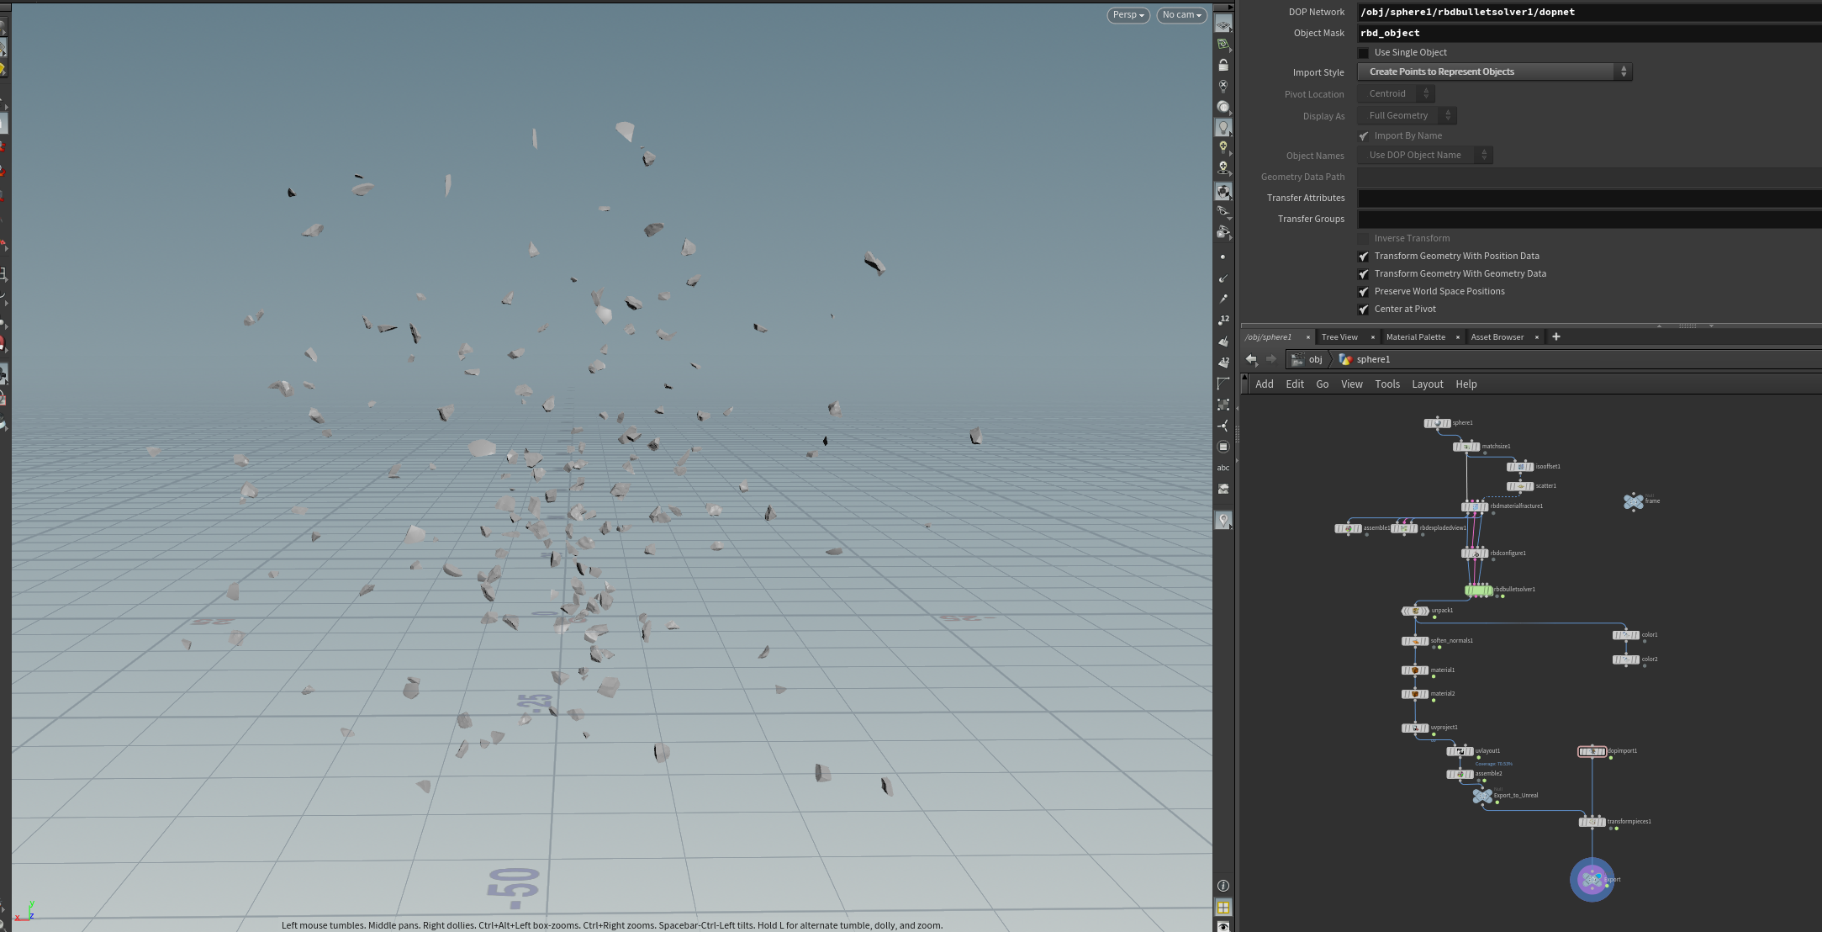Add a new pane tab with plus
The image size is (1822, 932).
(1555, 337)
